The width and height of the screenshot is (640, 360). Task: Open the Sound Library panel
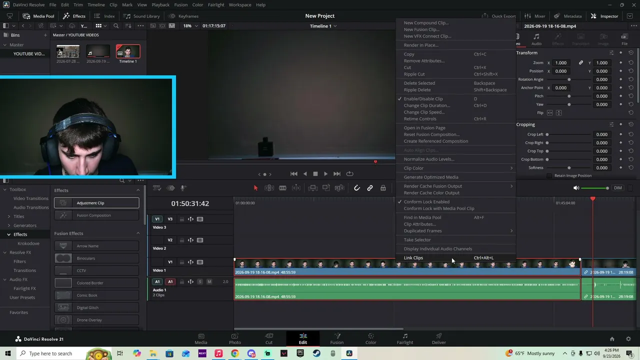tap(141, 16)
